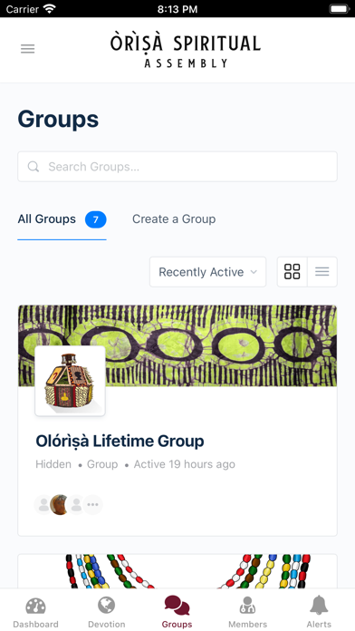Open the Alerts bell tab

click(x=319, y=613)
